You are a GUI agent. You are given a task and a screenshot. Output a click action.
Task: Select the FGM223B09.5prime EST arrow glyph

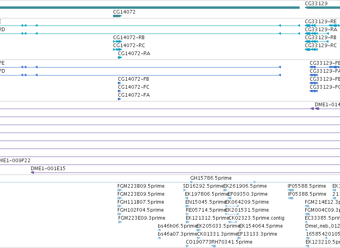coord(120,190)
